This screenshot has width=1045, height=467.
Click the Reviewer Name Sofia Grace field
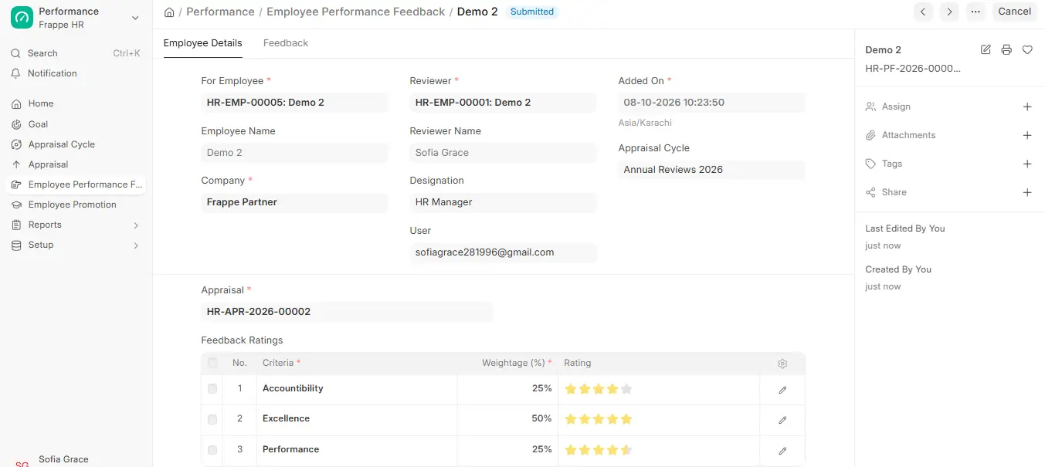pyautogui.click(x=502, y=153)
